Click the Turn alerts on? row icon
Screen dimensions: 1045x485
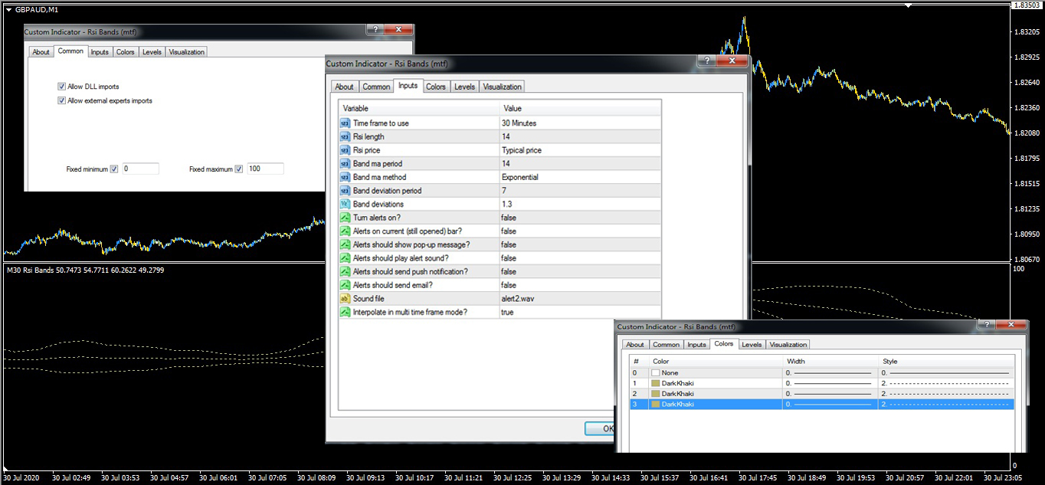[345, 218]
